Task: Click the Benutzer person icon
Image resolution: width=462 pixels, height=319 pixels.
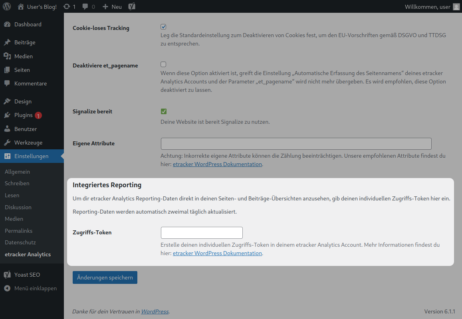Action: pyautogui.click(x=7, y=129)
